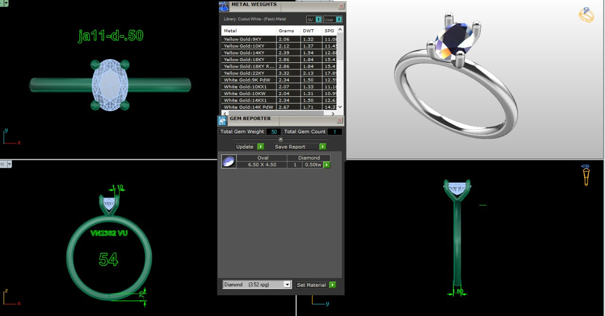Viewport: 605px width, 316px height.
Task: Click the Metal Weights scale icon
Action: coord(224,7)
